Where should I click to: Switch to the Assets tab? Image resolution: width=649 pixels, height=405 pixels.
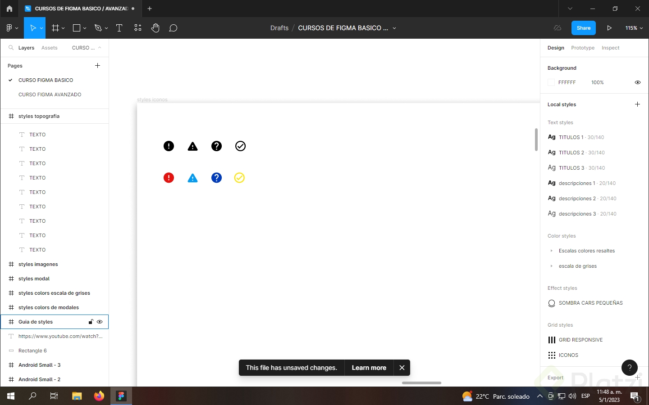49,48
